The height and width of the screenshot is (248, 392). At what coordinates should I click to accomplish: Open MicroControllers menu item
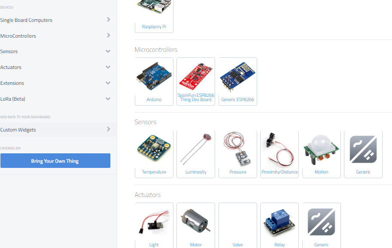pos(18,36)
